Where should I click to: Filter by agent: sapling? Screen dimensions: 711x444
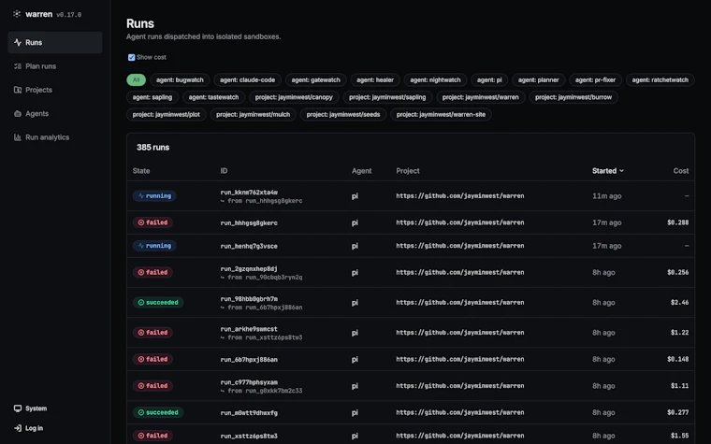(x=152, y=97)
